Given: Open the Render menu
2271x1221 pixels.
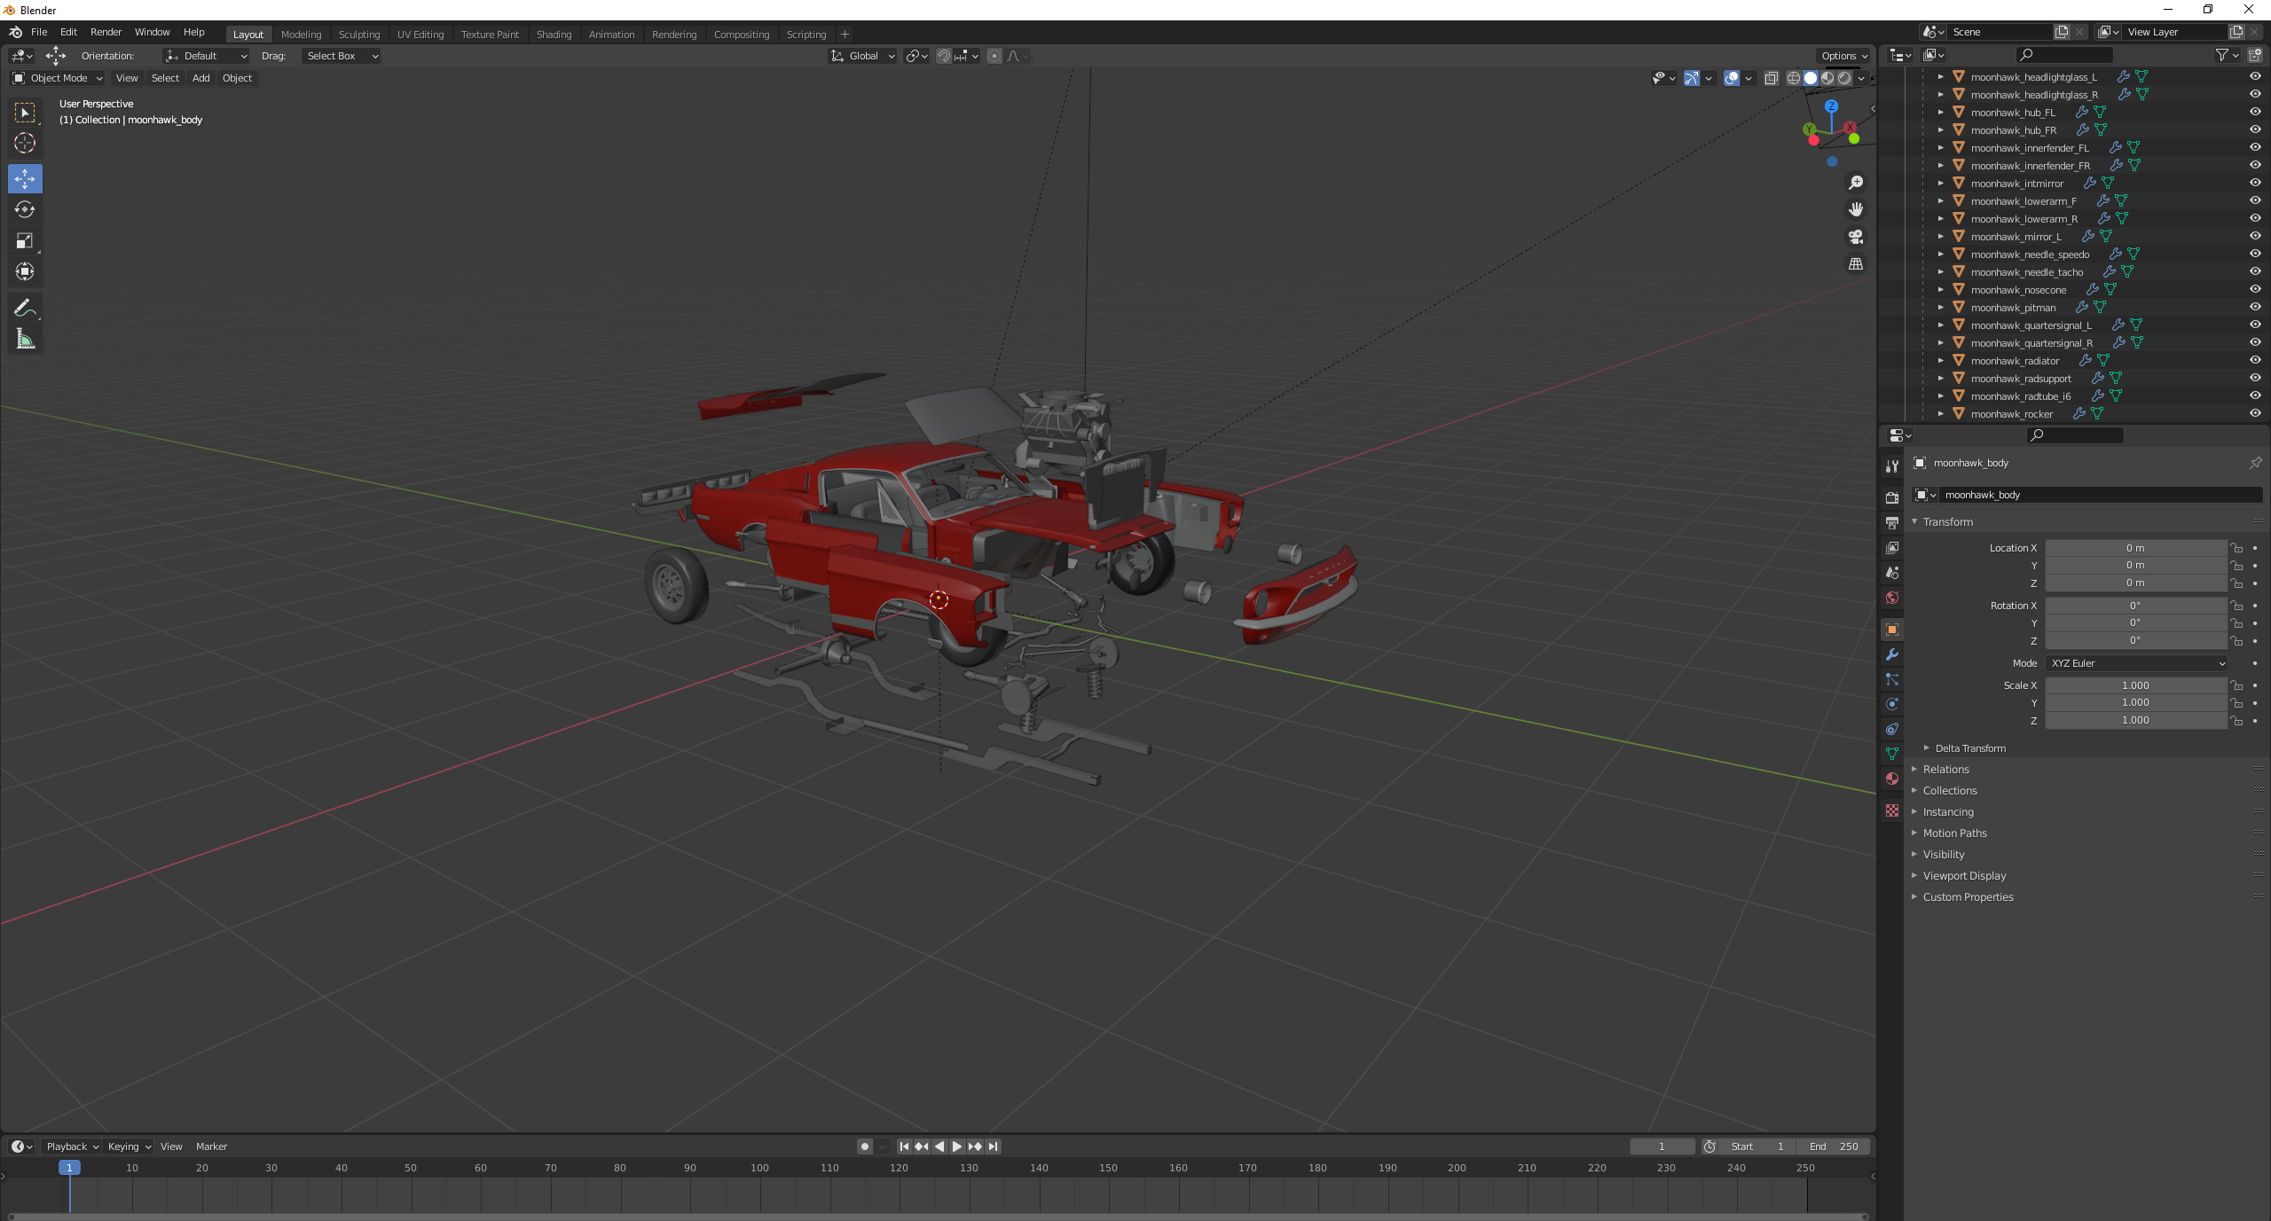Looking at the screenshot, I should click(x=106, y=32).
